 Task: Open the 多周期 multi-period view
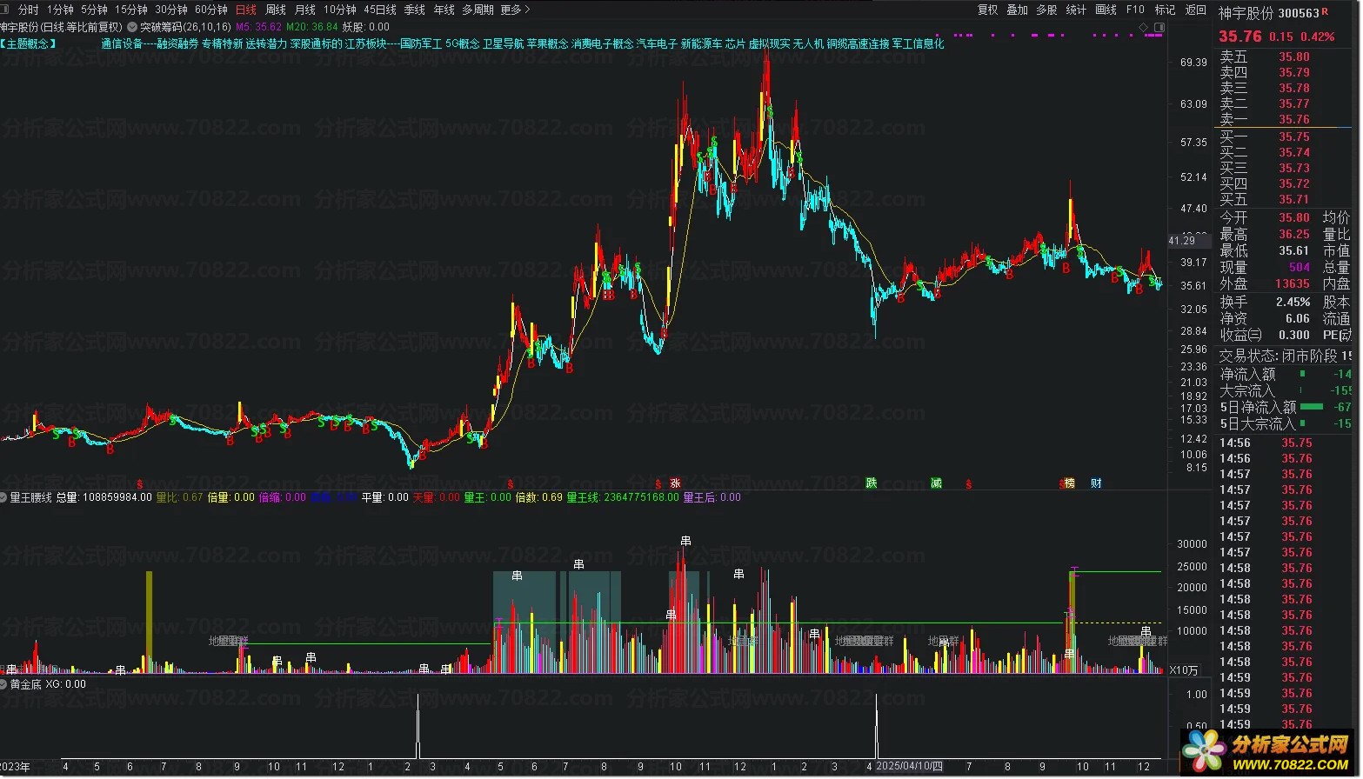pyautogui.click(x=478, y=10)
